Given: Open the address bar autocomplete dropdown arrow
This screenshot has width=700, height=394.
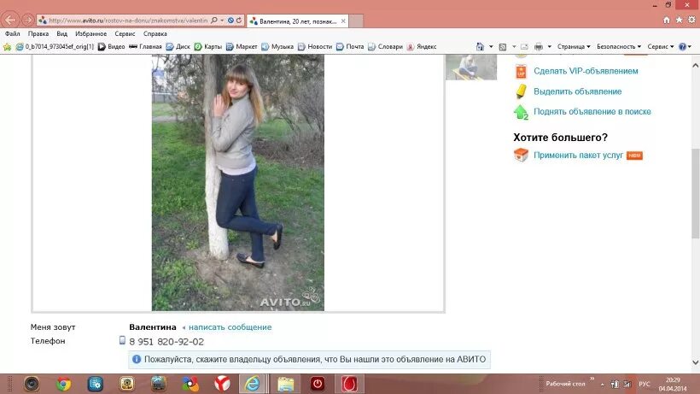Looking at the screenshot, I should click(222, 21).
